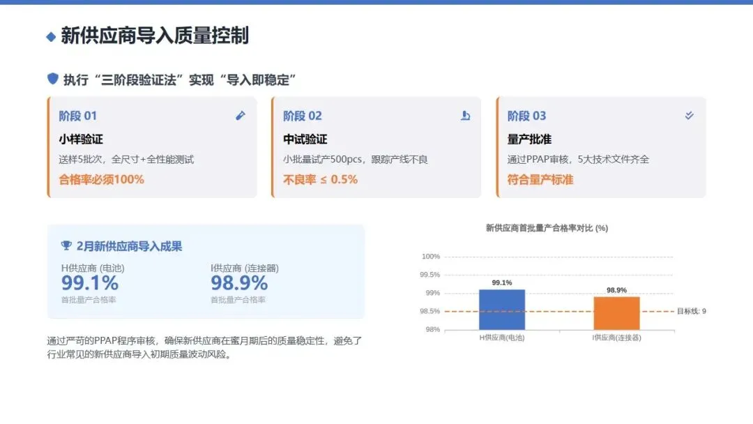Click the double-check icon in 阶段 03 card

[689, 115]
